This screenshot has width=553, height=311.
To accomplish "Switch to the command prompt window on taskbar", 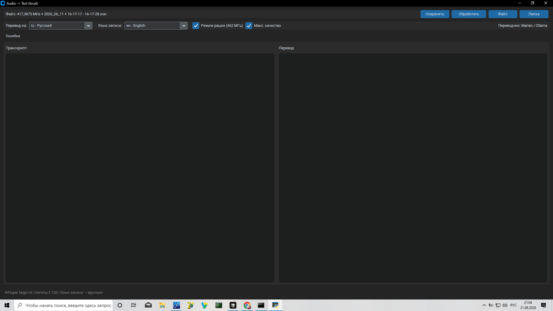I will [261, 305].
